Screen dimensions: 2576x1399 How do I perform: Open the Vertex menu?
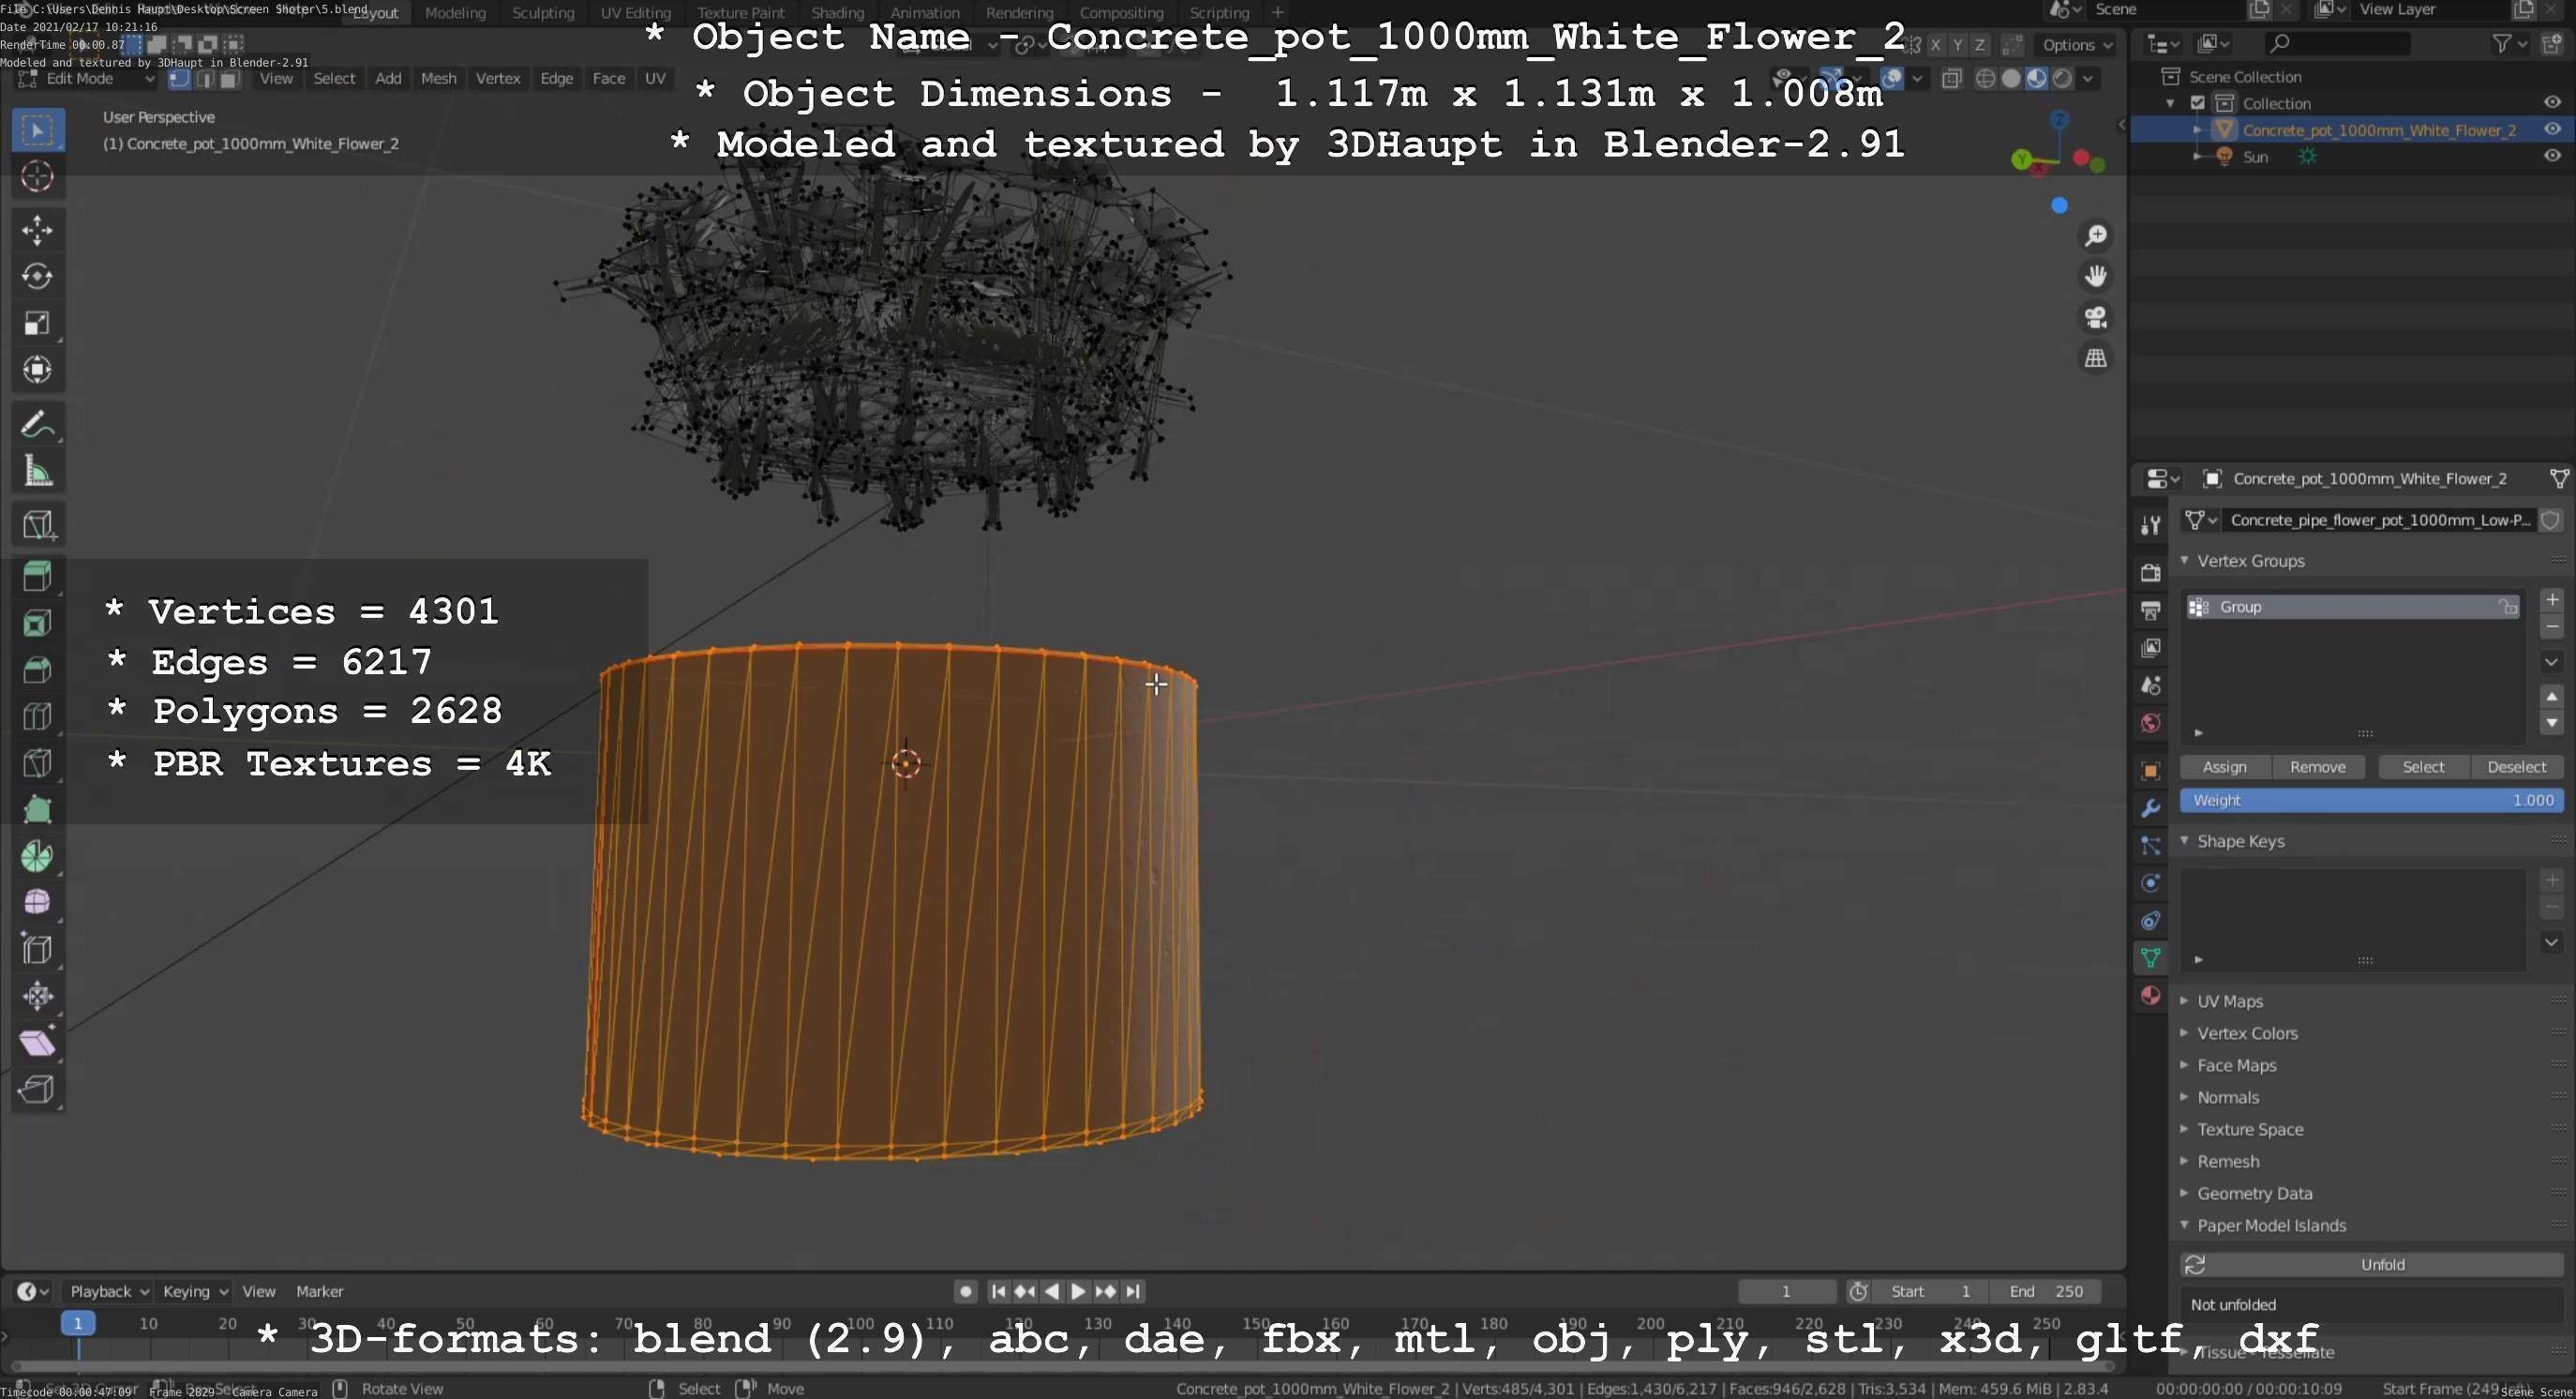498,79
